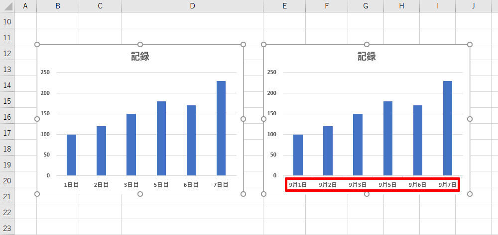
Task: Click the 6日目 bar in left chart
Action: point(191,140)
